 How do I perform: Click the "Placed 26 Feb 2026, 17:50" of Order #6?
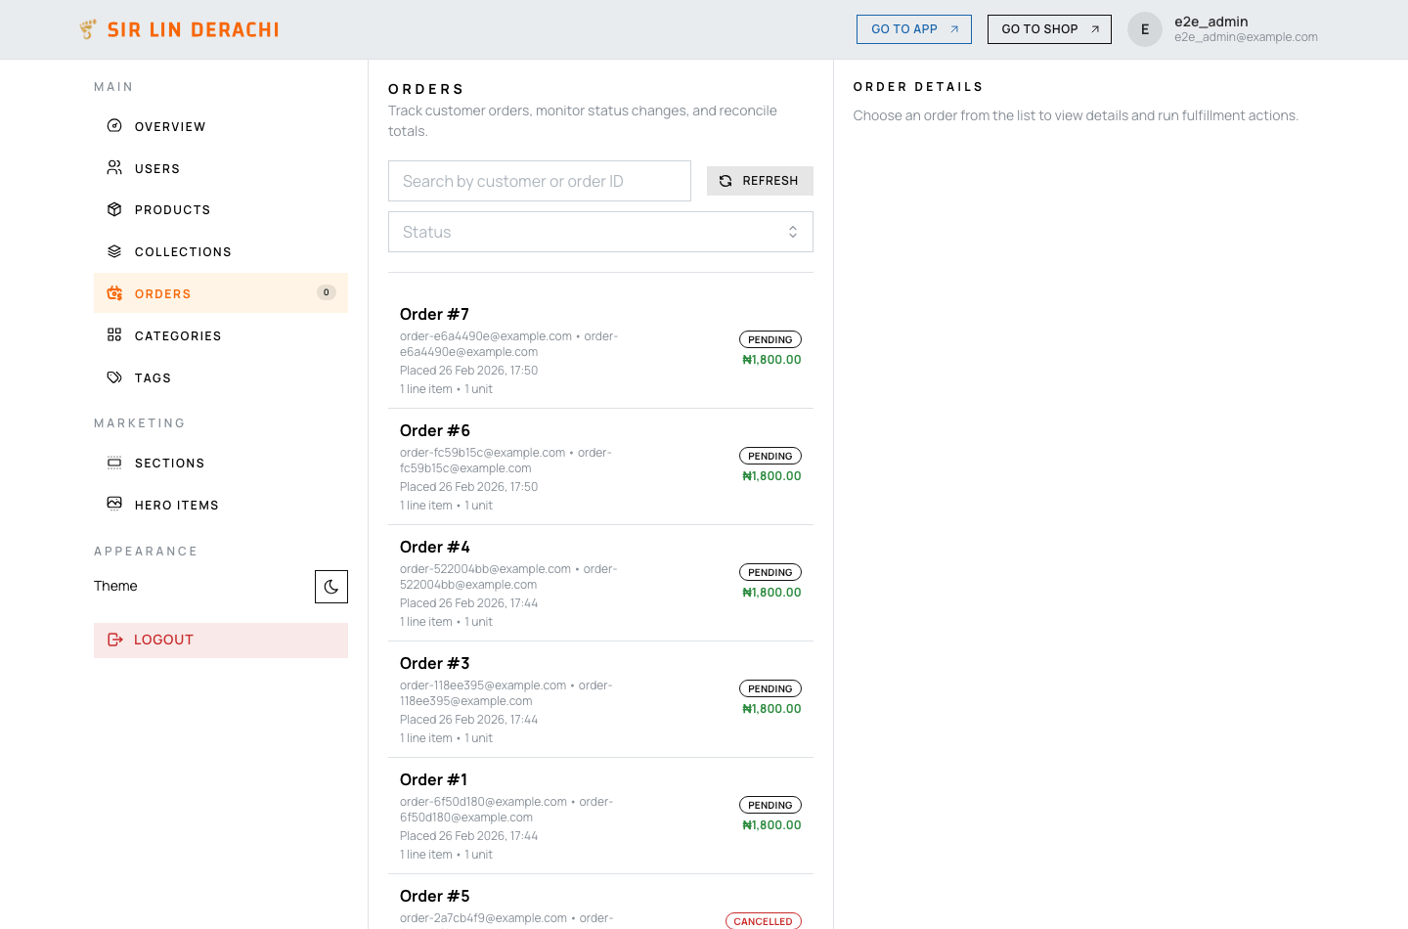468,487
